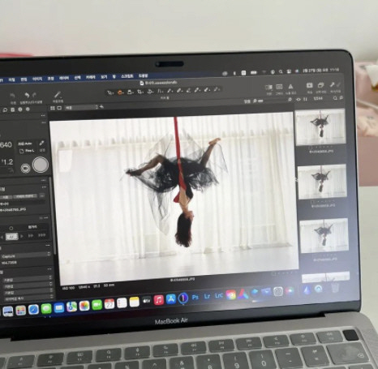
Task: Click the double-arrow focus step far button
Action: (x=31, y=236)
